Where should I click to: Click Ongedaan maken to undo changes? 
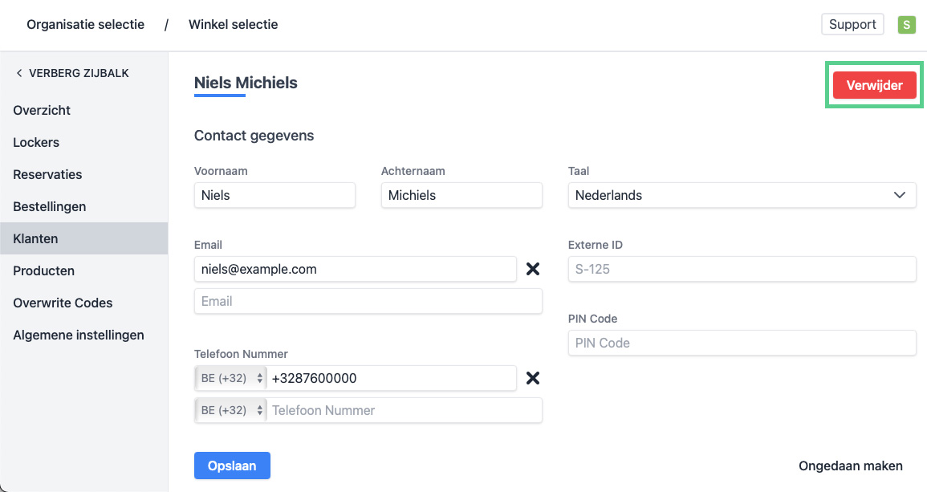850,466
